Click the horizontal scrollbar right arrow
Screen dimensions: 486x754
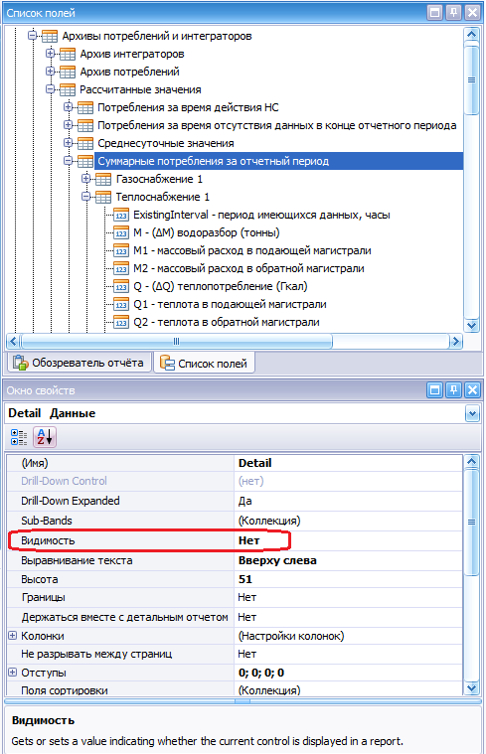[x=455, y=342]
